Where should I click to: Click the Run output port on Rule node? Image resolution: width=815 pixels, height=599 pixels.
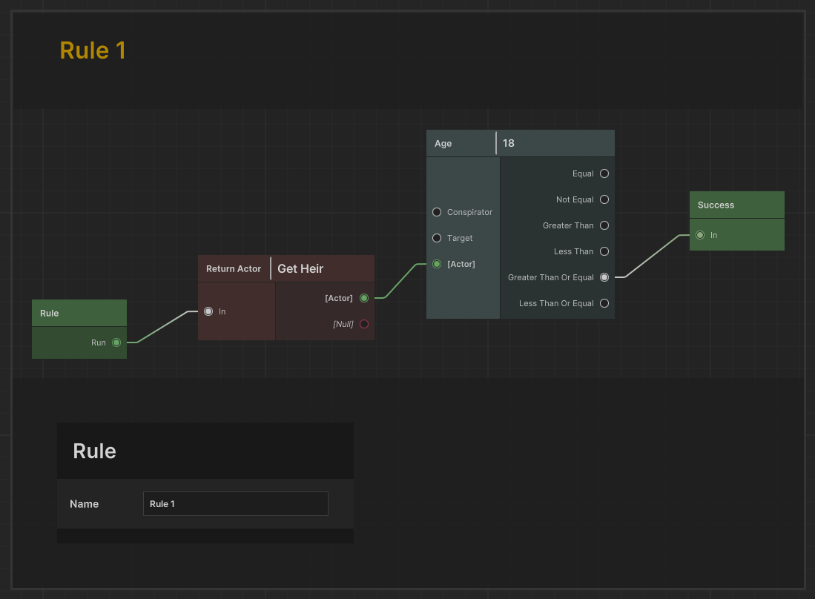(x=116, y=342)
